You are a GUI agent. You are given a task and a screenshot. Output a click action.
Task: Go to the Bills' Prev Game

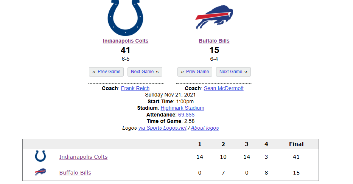click(x=195, y=72)
